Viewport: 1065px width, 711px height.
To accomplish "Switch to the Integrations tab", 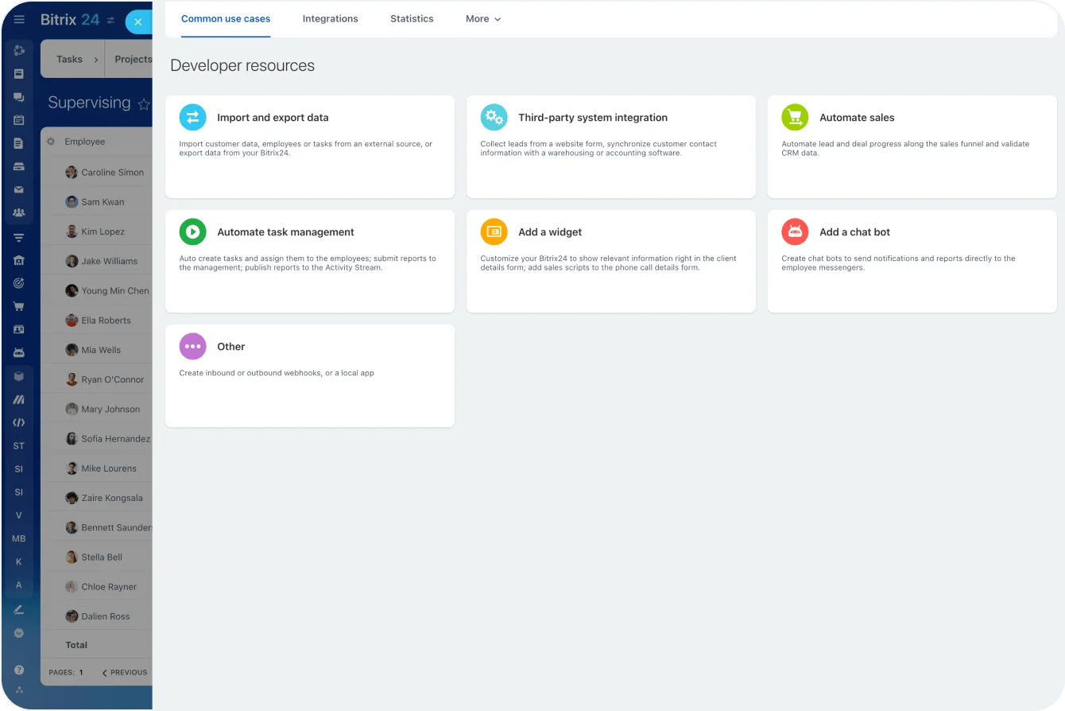I will 330,19.
